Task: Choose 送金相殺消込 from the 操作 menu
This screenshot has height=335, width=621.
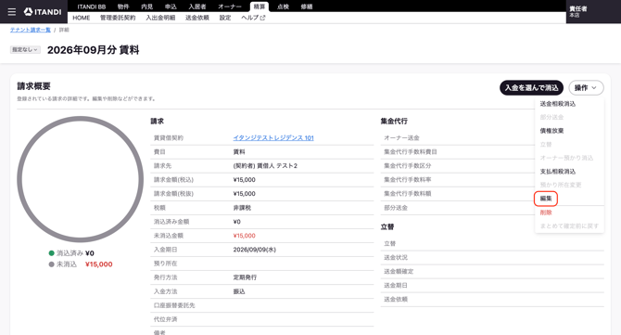Action: [558, 104]
